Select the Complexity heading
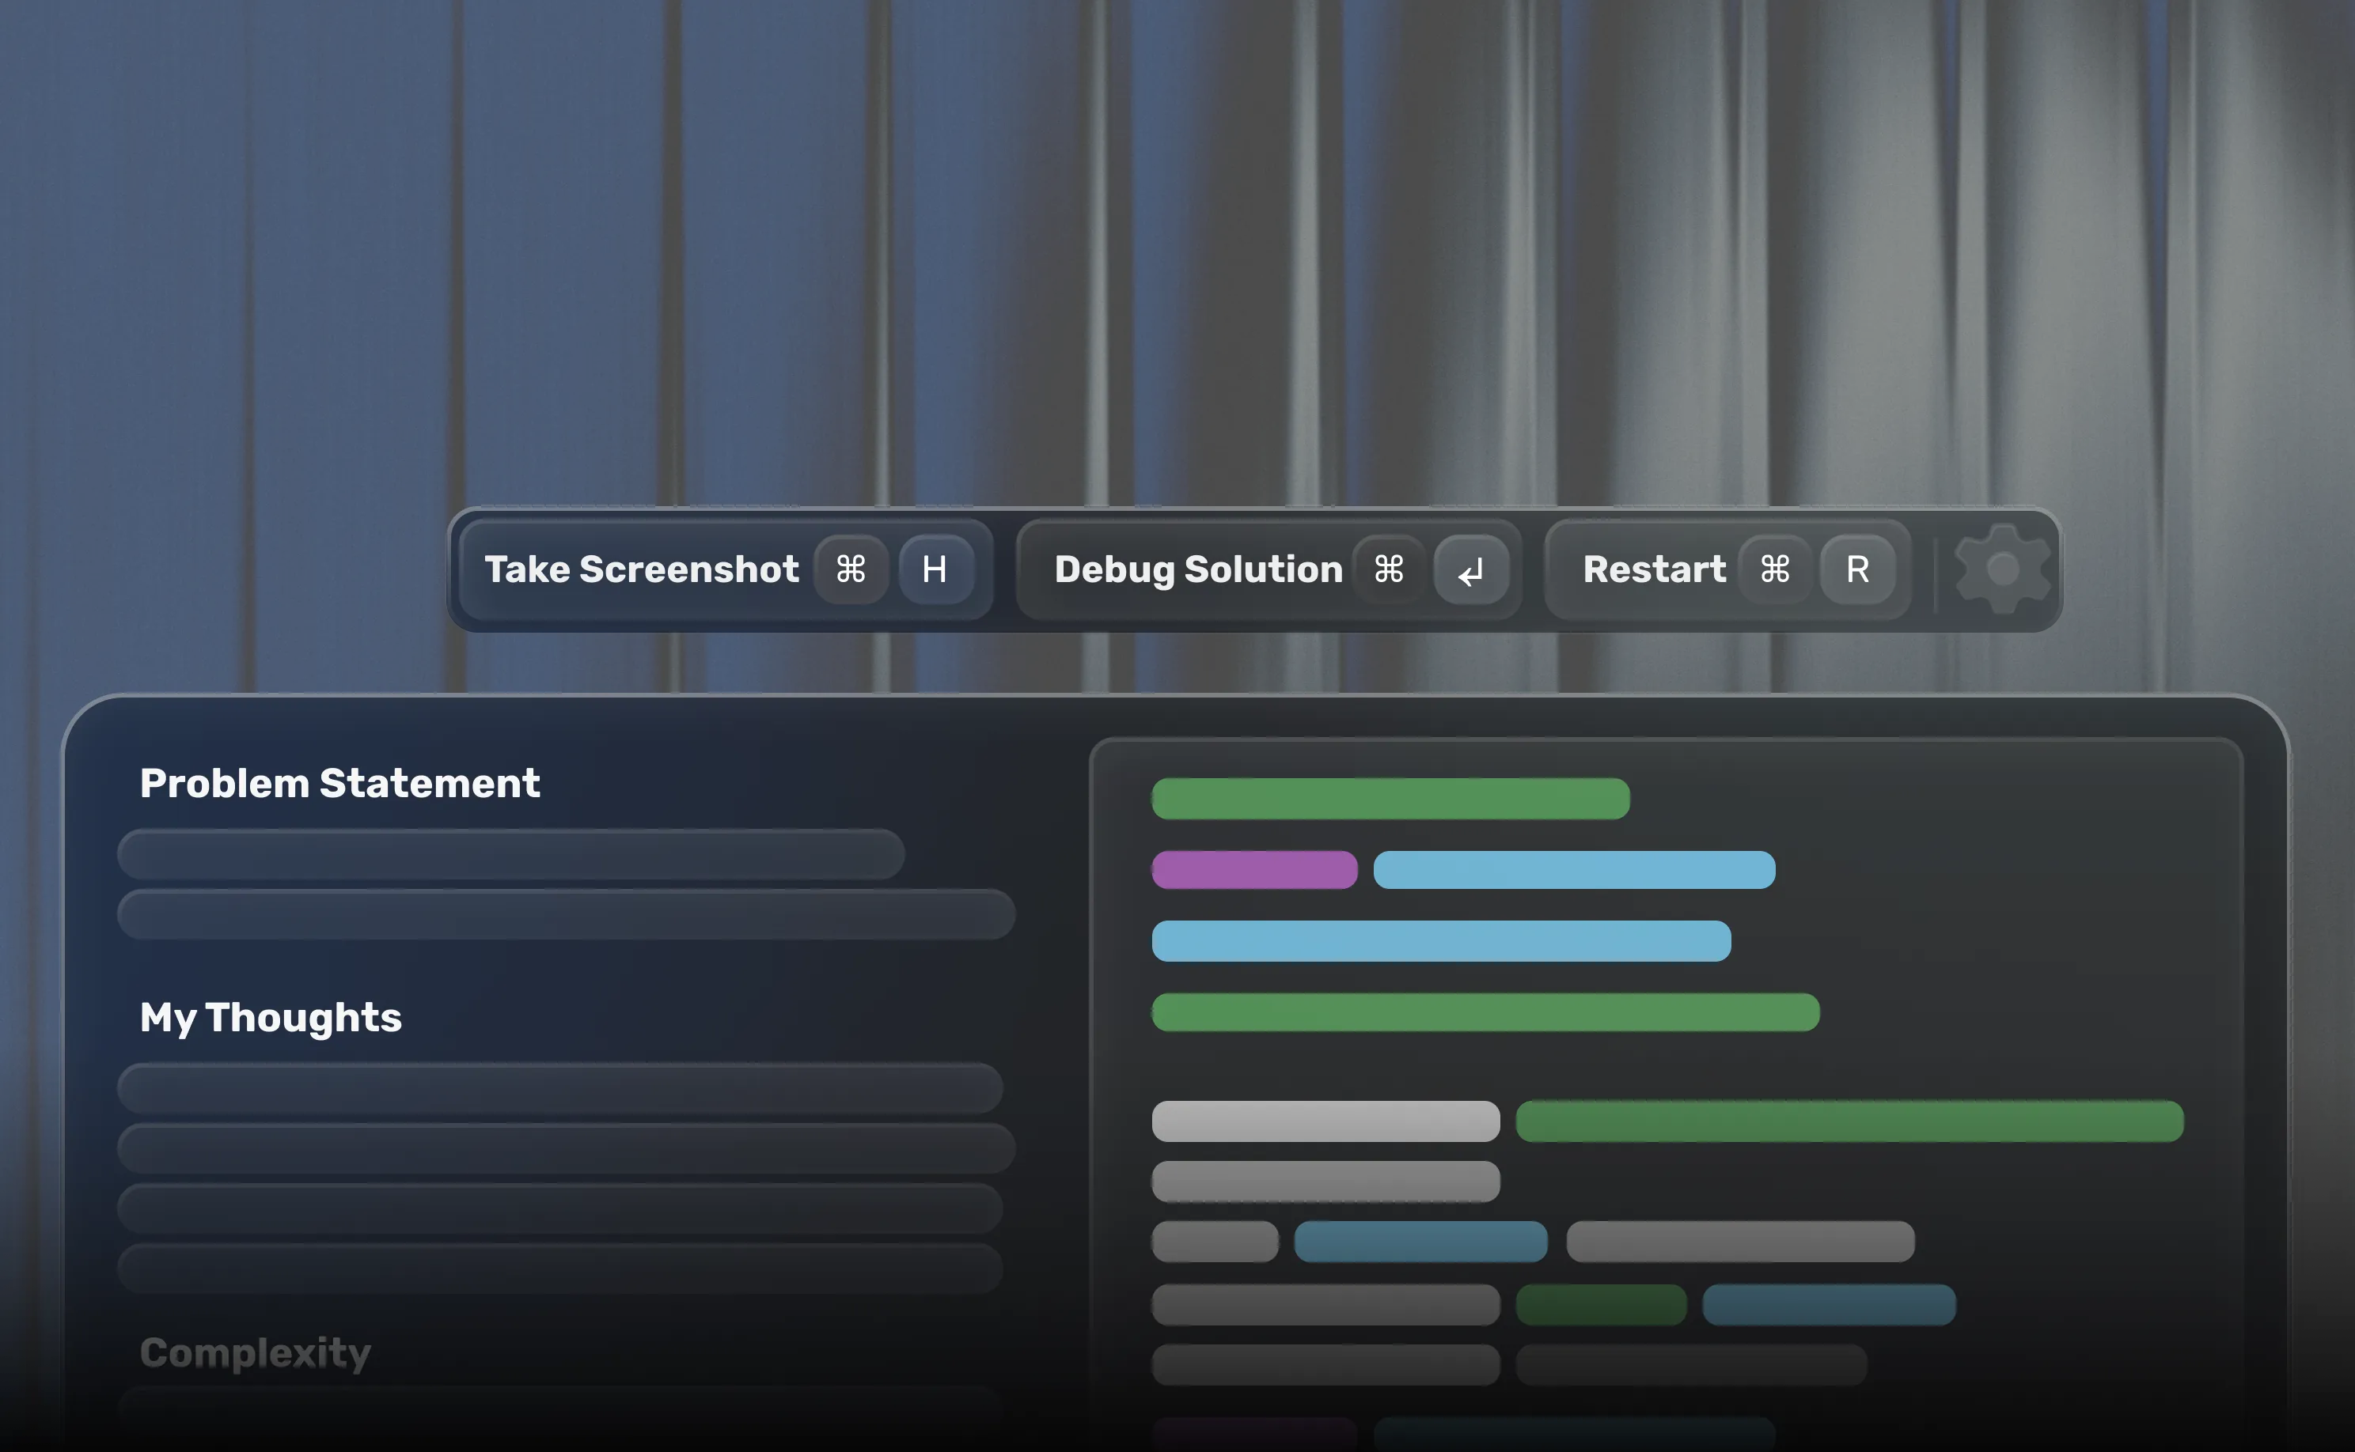 click(256, 1353)
